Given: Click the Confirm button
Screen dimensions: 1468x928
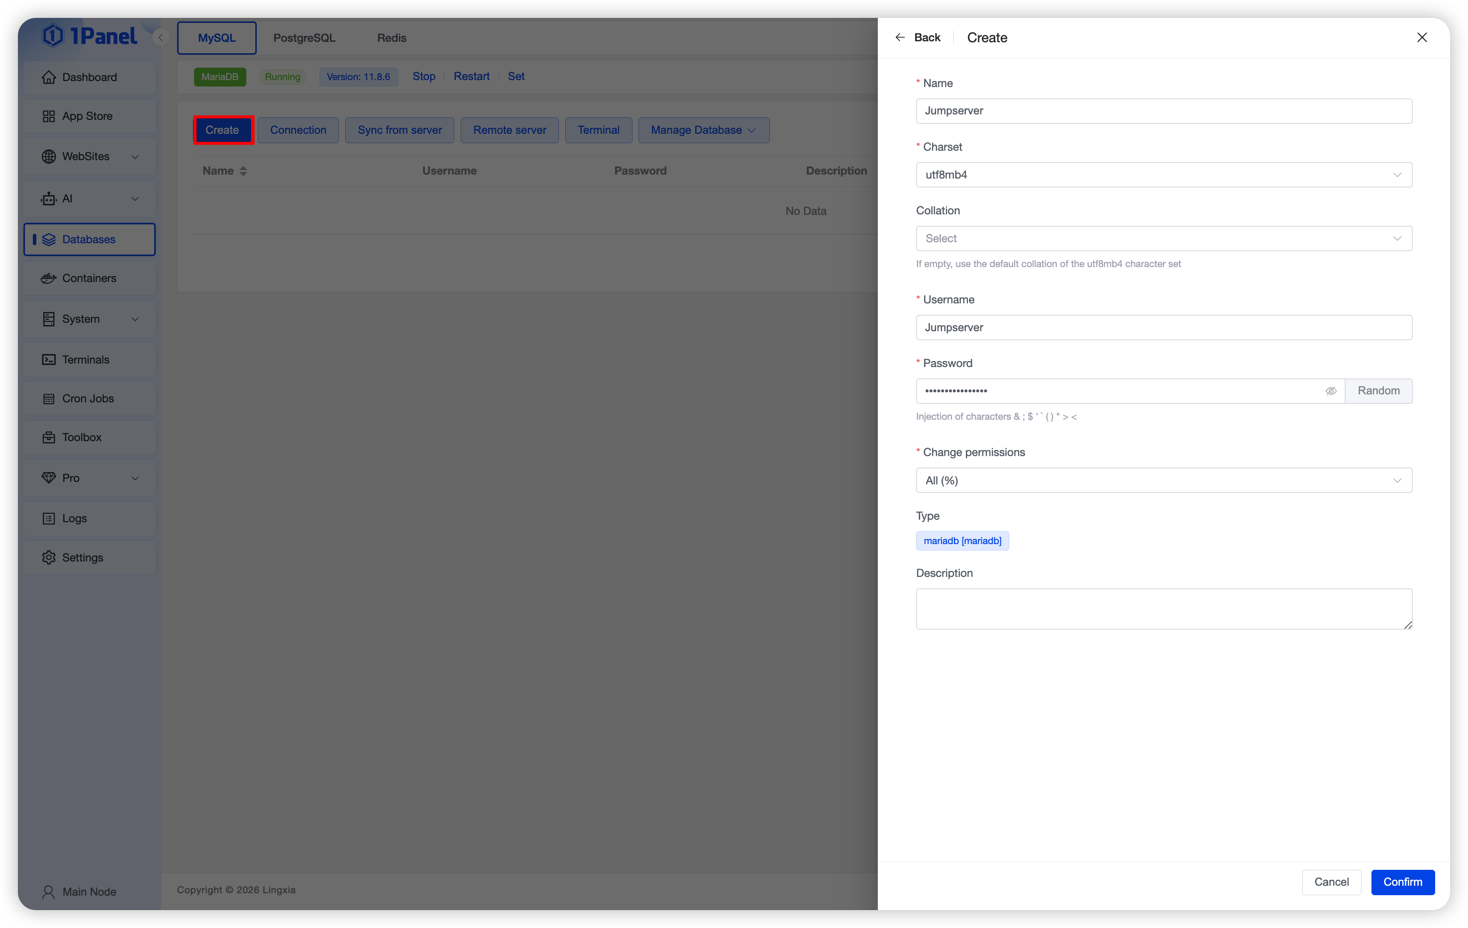Looking at the screenshot, I should point(1402,882).
